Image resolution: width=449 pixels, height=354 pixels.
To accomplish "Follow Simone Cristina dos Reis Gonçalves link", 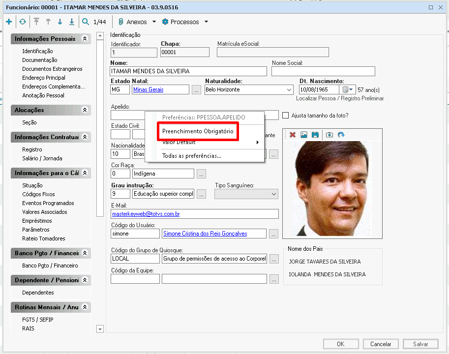I will tap(205, 234).
